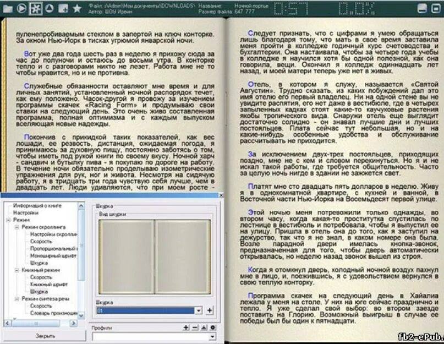
Task: Click the tree's horizontal scrollbar right arrow
Action: (74, 323)
